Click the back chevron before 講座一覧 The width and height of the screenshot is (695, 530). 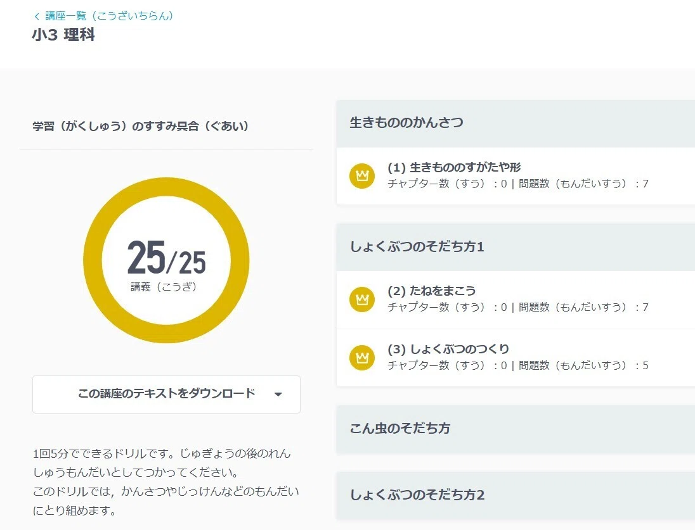point(37,16)
